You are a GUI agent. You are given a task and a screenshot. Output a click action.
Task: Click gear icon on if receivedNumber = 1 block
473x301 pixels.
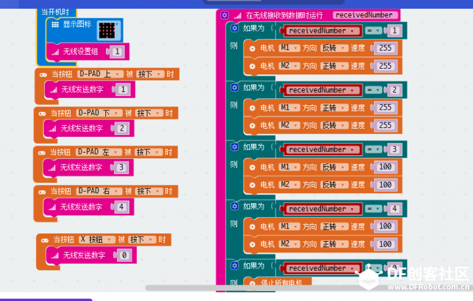(x=235, y=28)
